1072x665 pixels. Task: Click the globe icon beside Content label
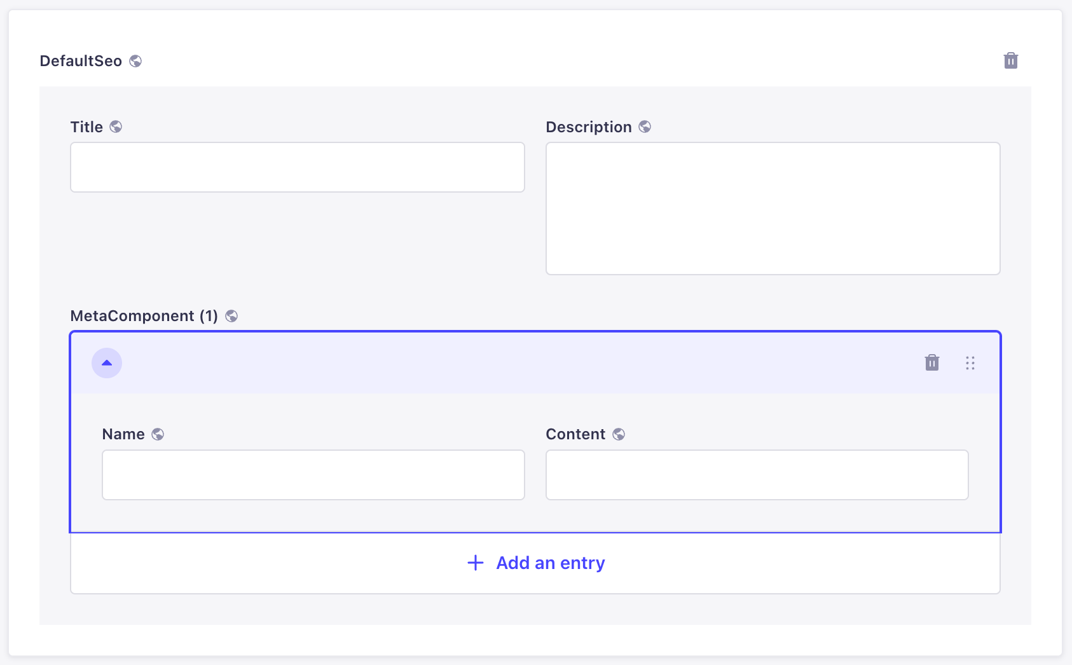point(619,434)
